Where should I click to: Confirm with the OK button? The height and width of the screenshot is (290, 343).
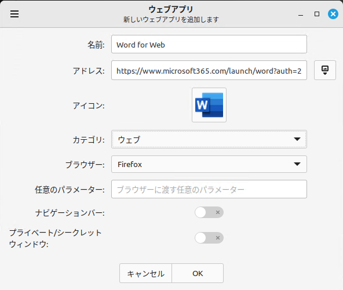pyautogui.click(x=198, y=273)
